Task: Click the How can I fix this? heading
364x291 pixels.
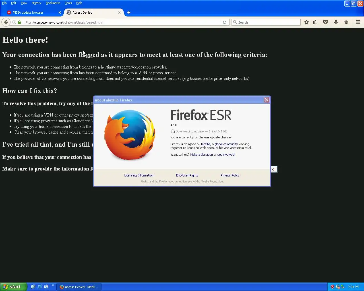Action: pyautogui.click(x=30, y=91)
